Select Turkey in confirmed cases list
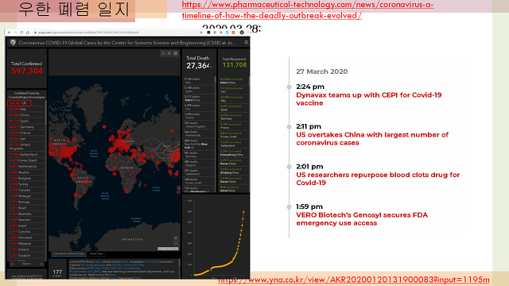Image resolution: width=509 pixels, height=286 pixels. pos(26,184)
